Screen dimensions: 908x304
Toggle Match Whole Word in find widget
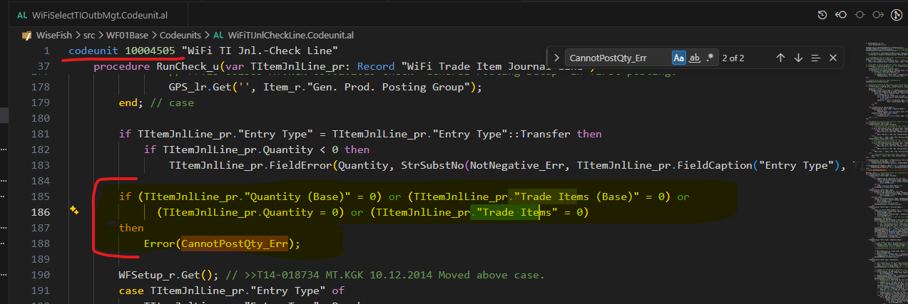click(695, 58)
